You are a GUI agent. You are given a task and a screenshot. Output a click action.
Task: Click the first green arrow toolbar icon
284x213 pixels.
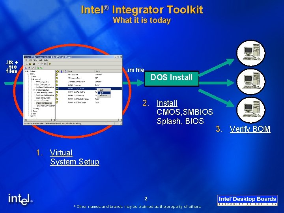38,68
